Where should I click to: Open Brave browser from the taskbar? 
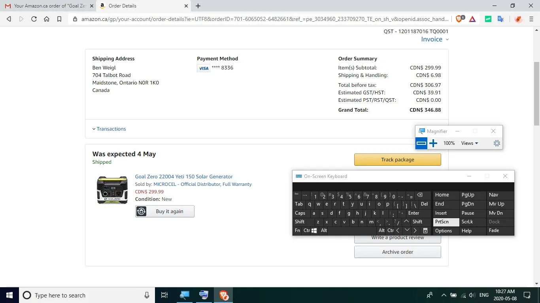(224, 295)
